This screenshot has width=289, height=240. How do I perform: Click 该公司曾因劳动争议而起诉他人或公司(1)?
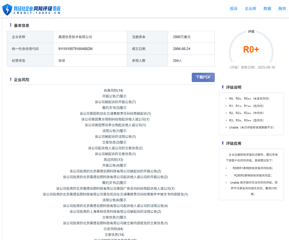tap(115, 125)
